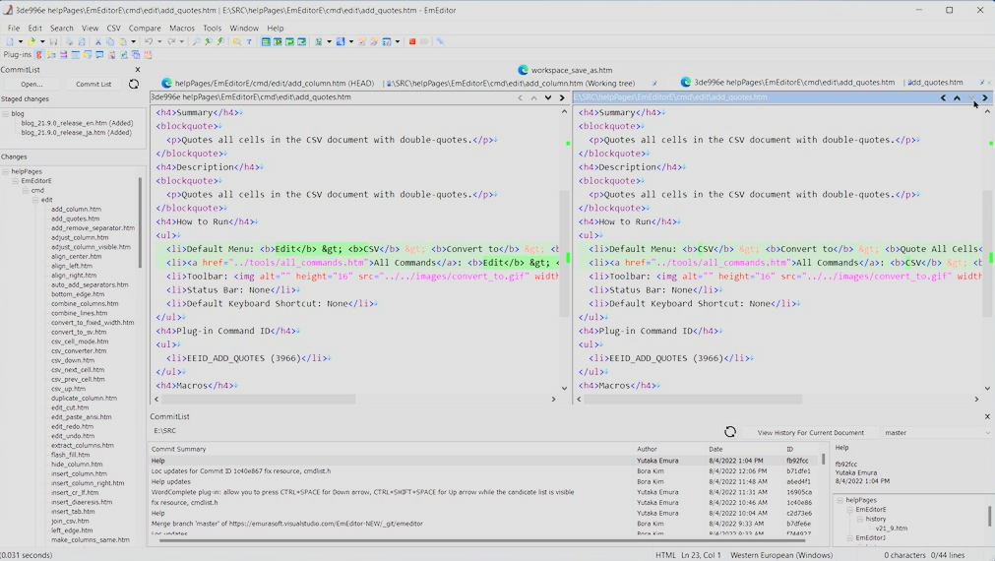
Task: Click the Open... button
Action: pyautogui.click(x=31, y=84)
